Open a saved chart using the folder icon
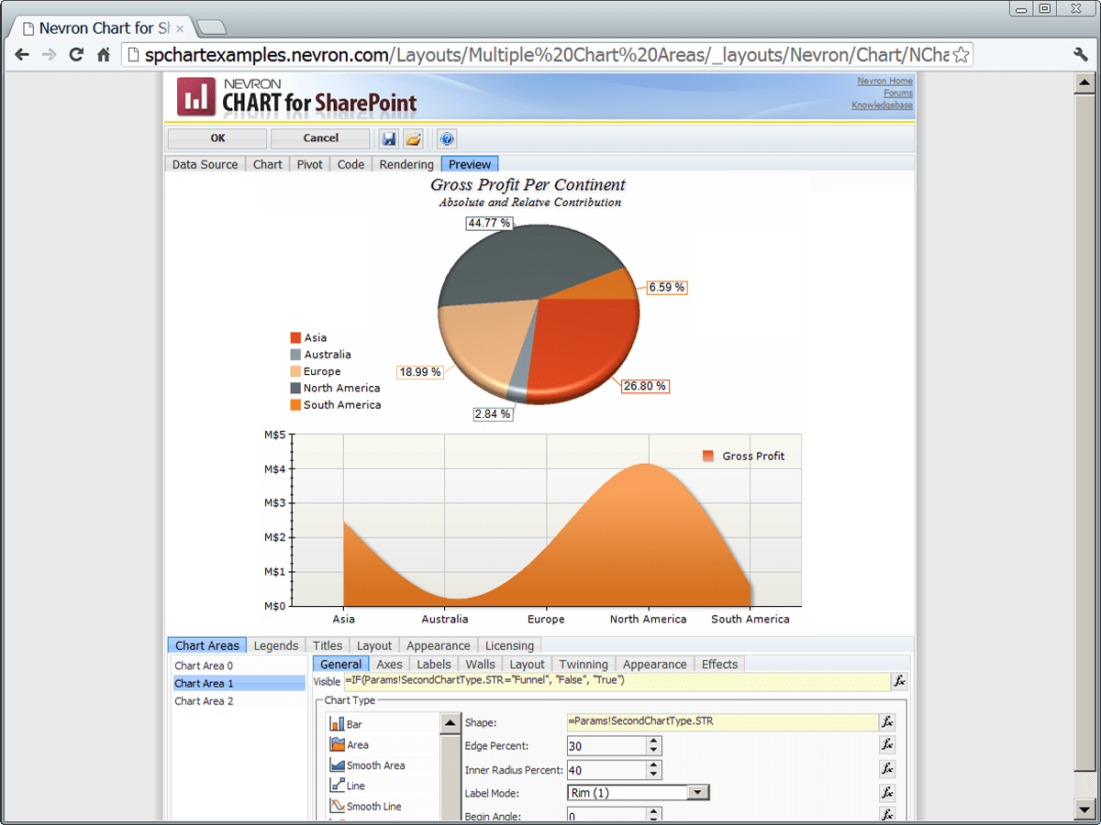This screenshot has height=825, width=1101. tap(415, 138)
